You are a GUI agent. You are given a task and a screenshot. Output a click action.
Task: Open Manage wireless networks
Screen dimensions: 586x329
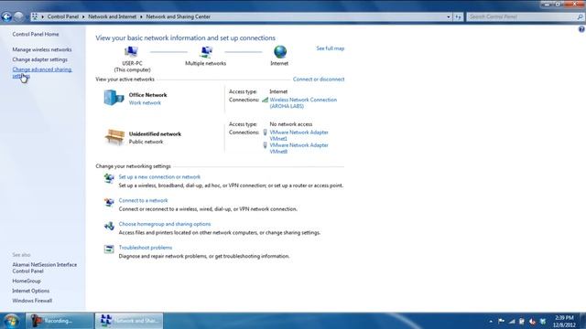[x=42, y=49]
